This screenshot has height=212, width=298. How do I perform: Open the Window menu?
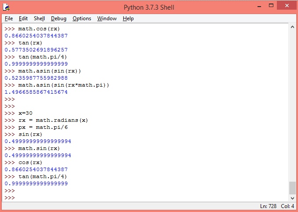coord(107,18)
